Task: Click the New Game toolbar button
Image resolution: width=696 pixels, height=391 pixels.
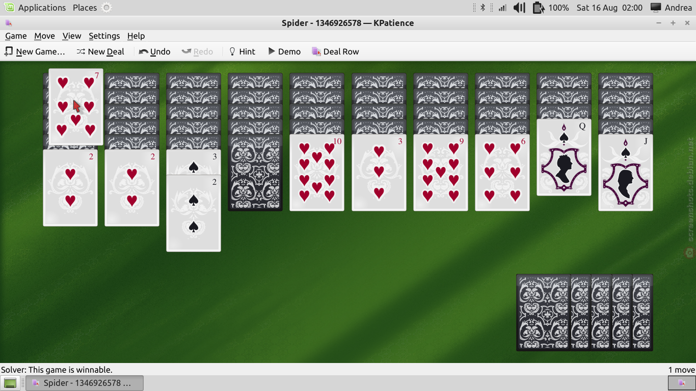Action: click(x=35, y=51)
